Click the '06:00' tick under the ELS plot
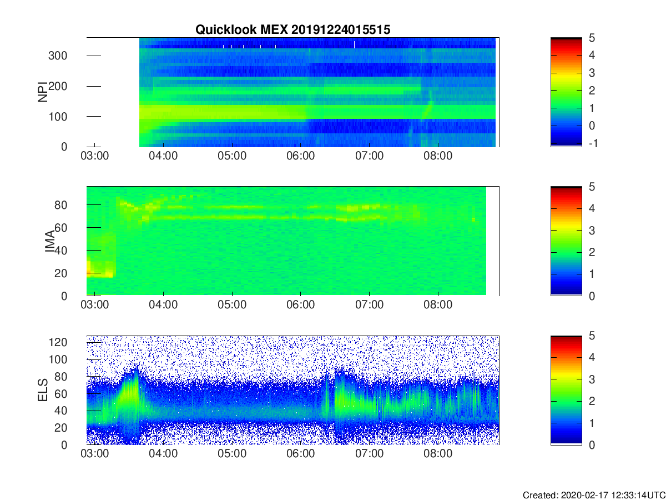The height and width of the screenshot is (500, 666). pos(301,454)
